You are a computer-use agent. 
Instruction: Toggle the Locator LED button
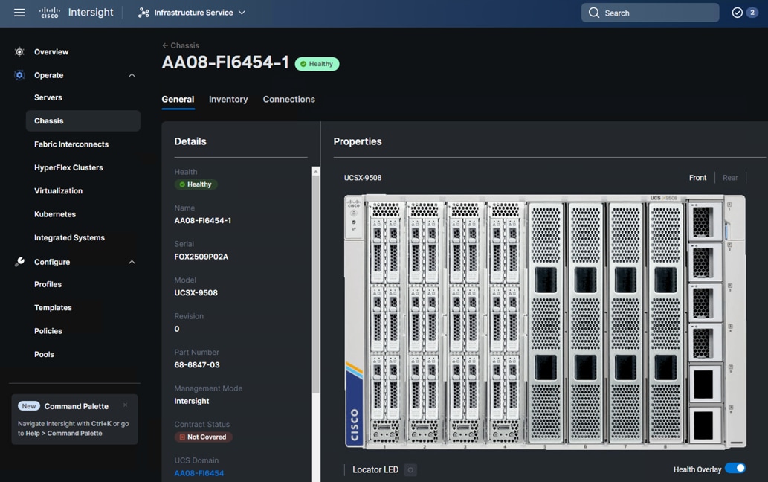coord(410,470)
